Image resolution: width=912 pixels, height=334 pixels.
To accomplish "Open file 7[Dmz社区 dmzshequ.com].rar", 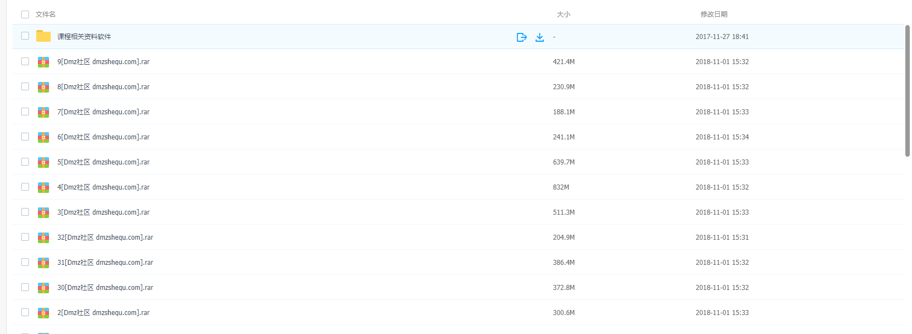I will (x=103, y=112).
